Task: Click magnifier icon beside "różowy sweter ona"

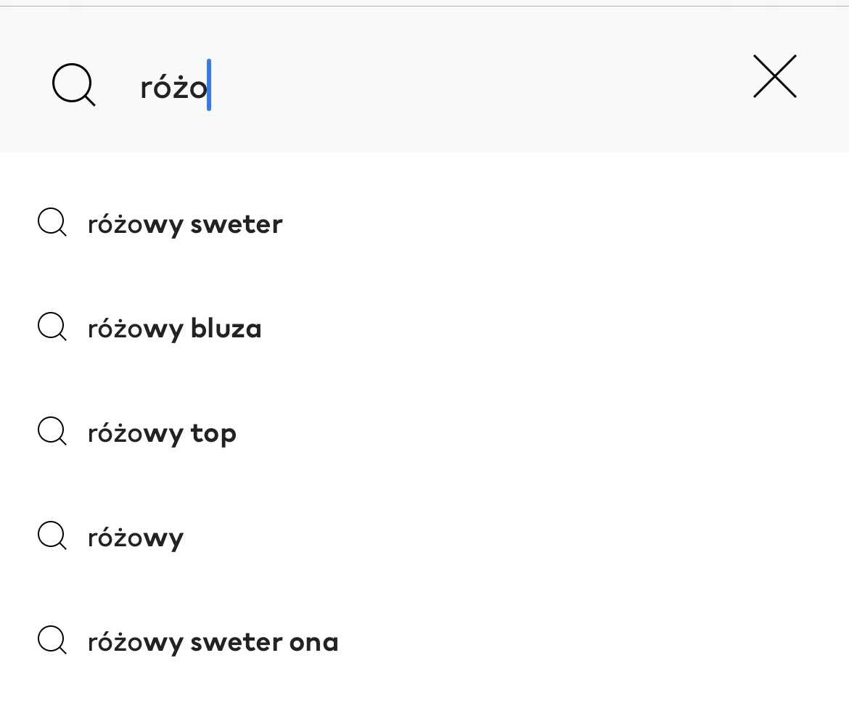Action: (x=52, y=640)
